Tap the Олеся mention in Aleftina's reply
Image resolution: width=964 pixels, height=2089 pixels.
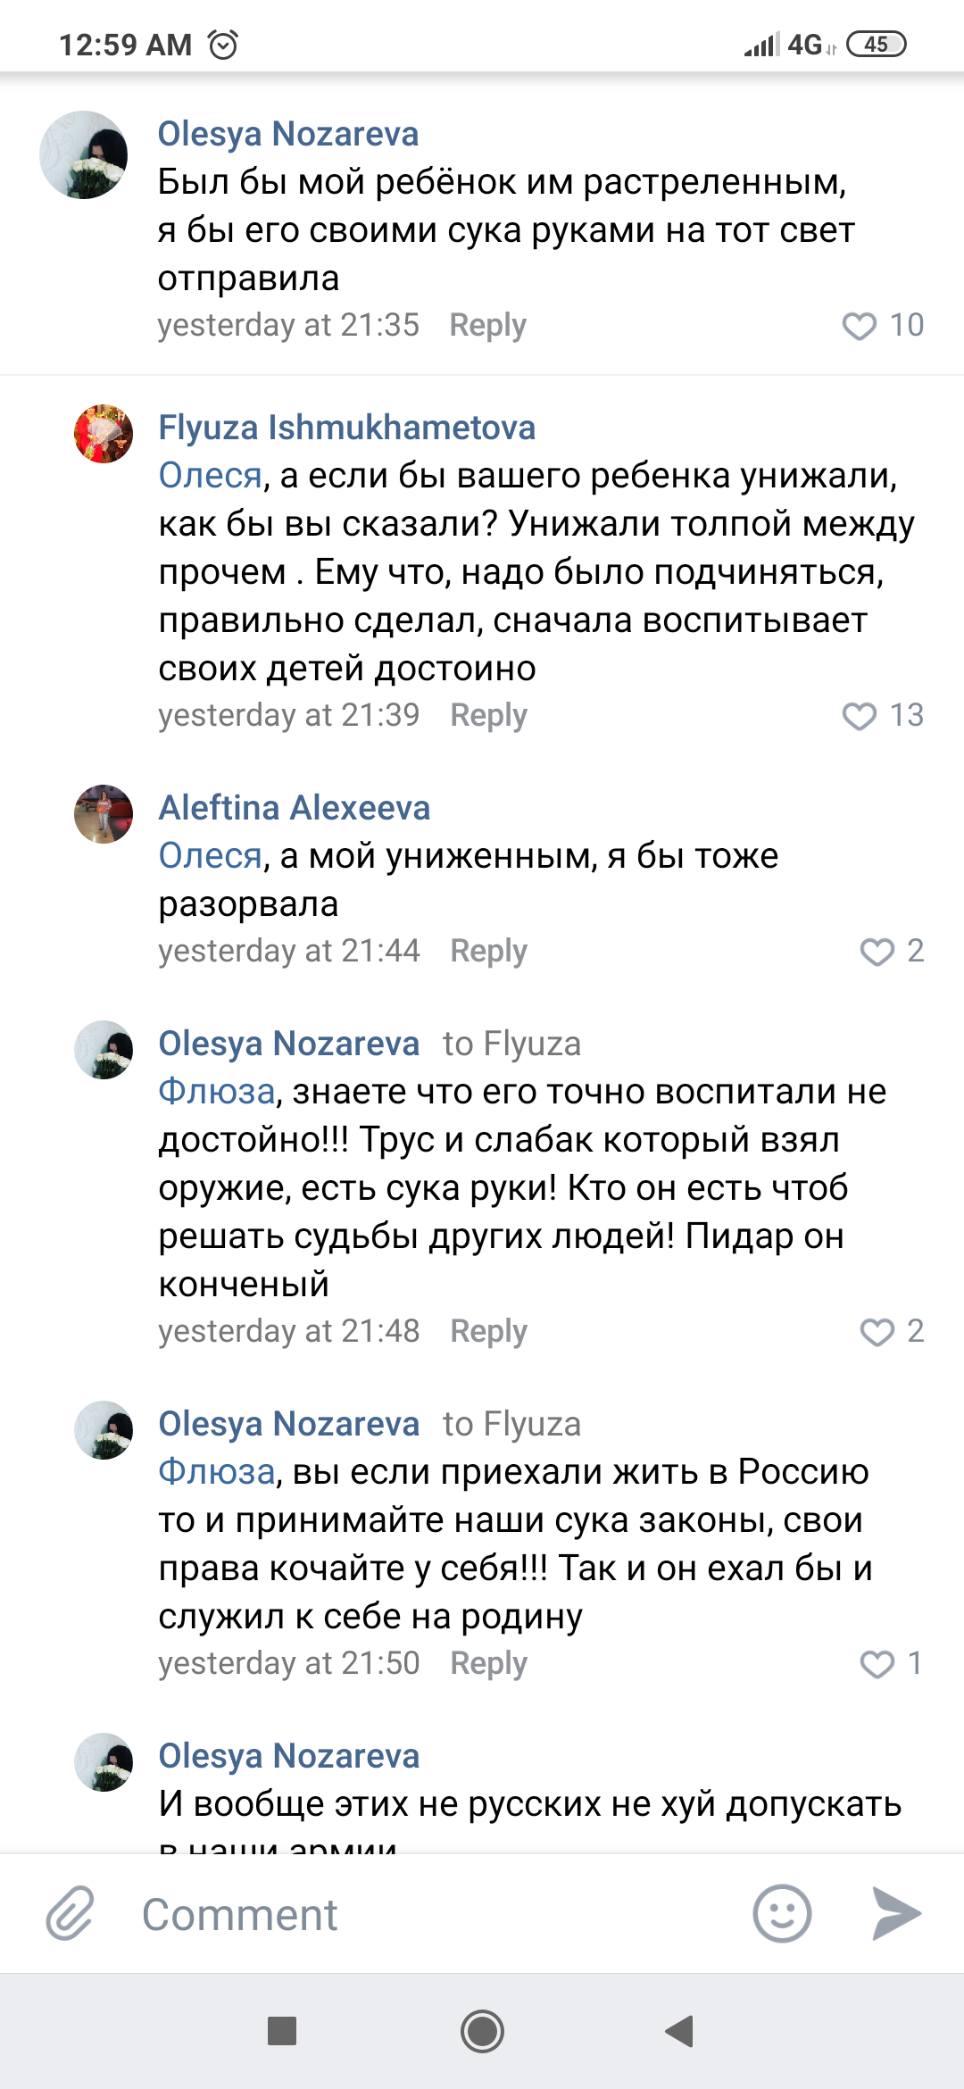(x=211, y=856)
